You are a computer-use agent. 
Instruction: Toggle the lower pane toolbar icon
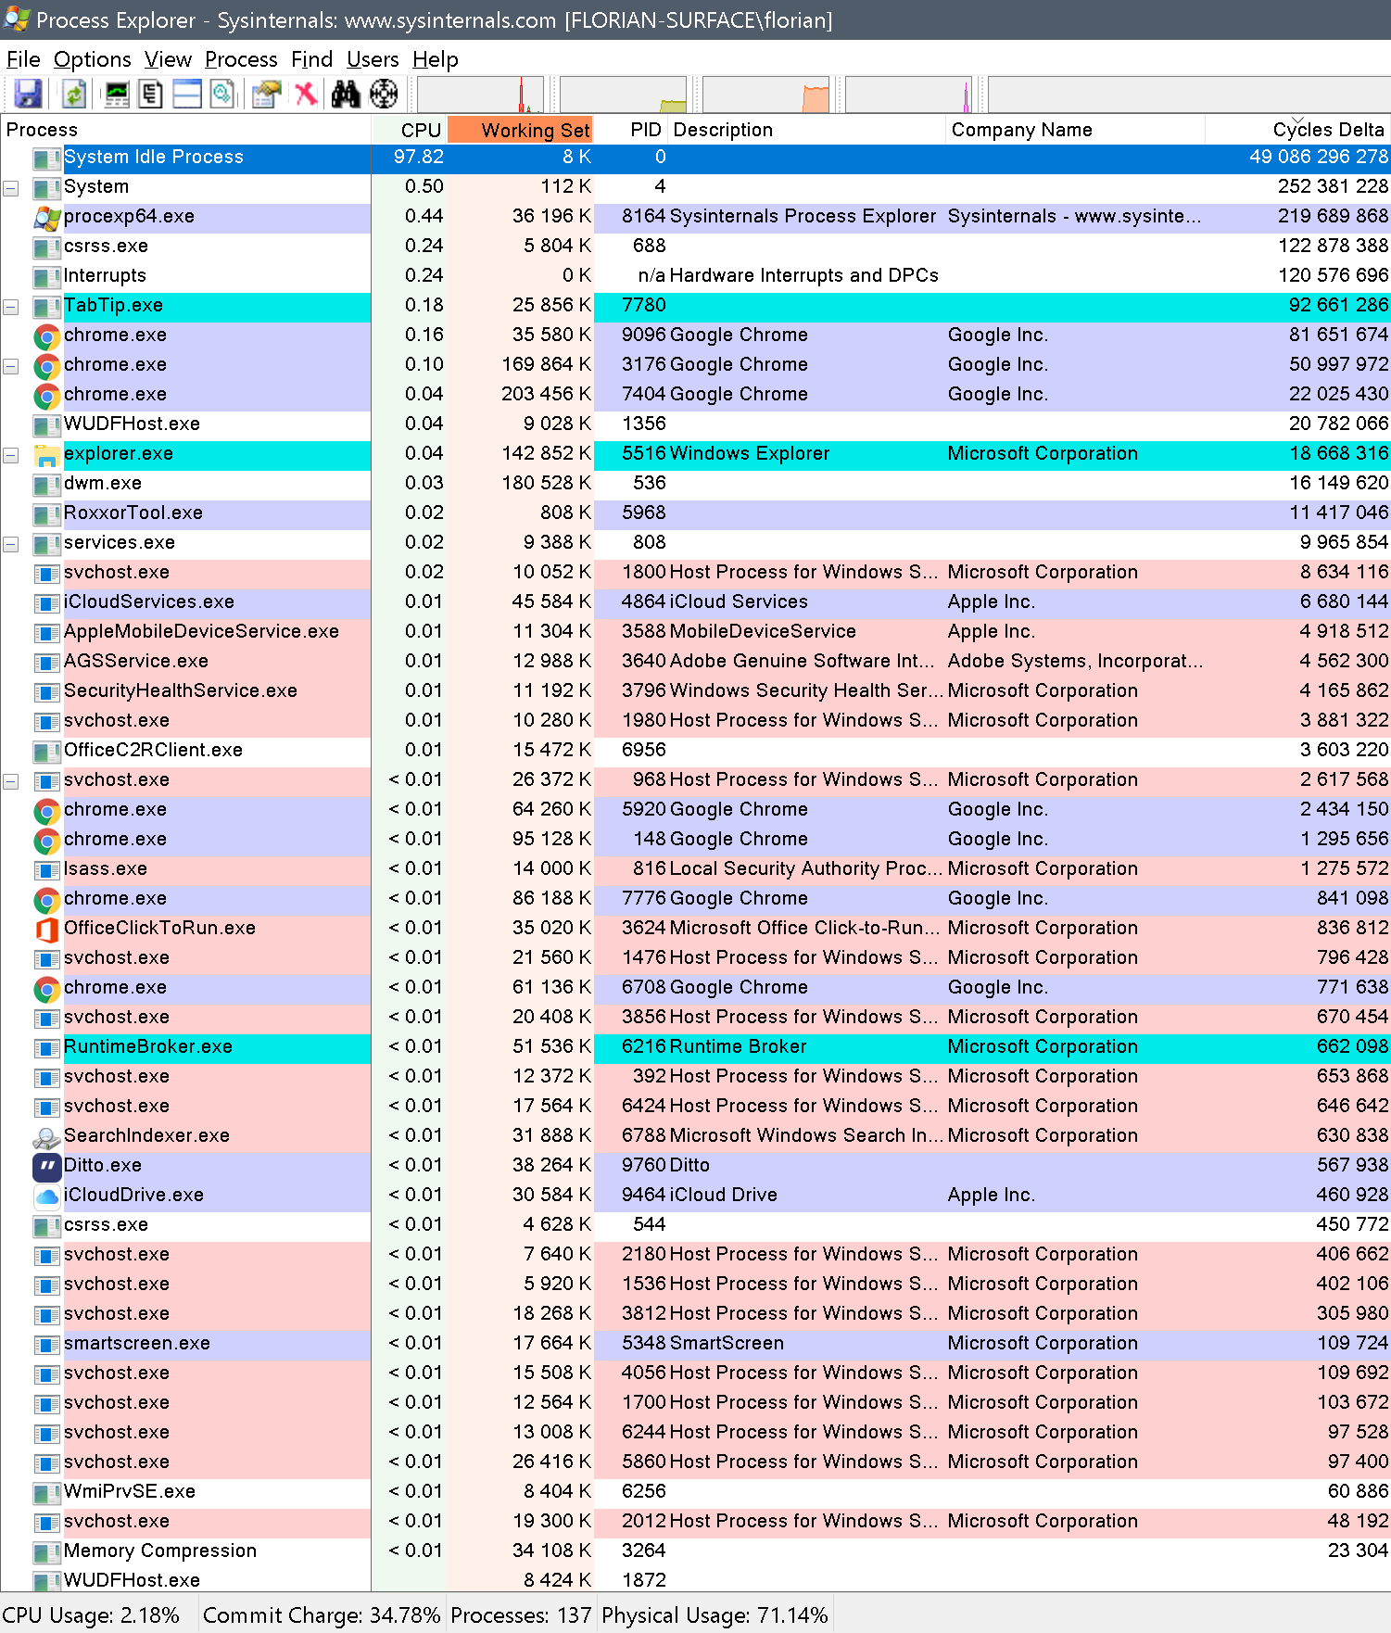coord(187,94)
